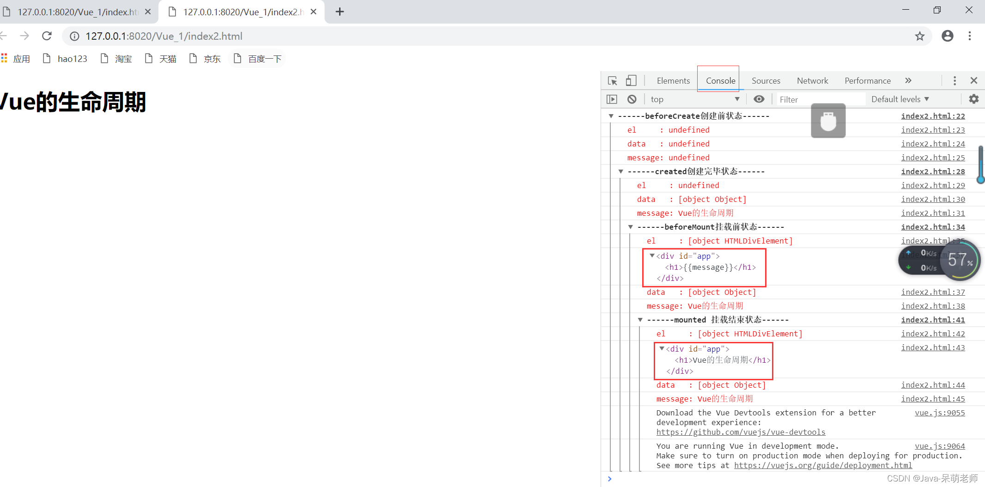The image size is (985, 487).
Task: Open a new browser tab
Action: (x=340, y=12)
